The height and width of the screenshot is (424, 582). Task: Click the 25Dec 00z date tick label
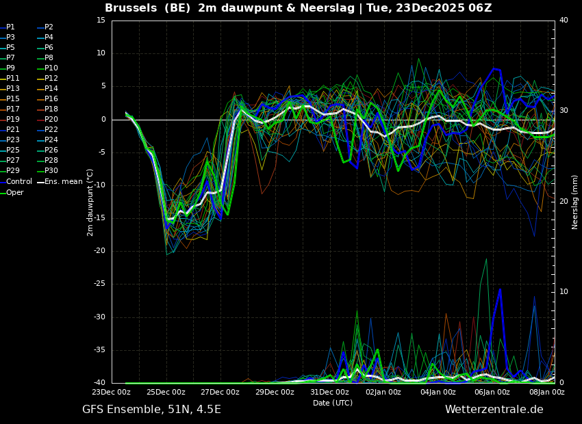point(166,393)
